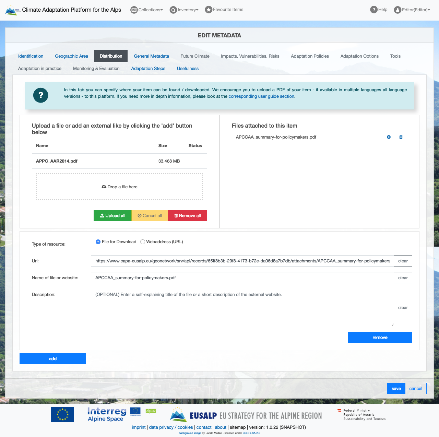Click the question mark info icon

(x=41, y=95)
